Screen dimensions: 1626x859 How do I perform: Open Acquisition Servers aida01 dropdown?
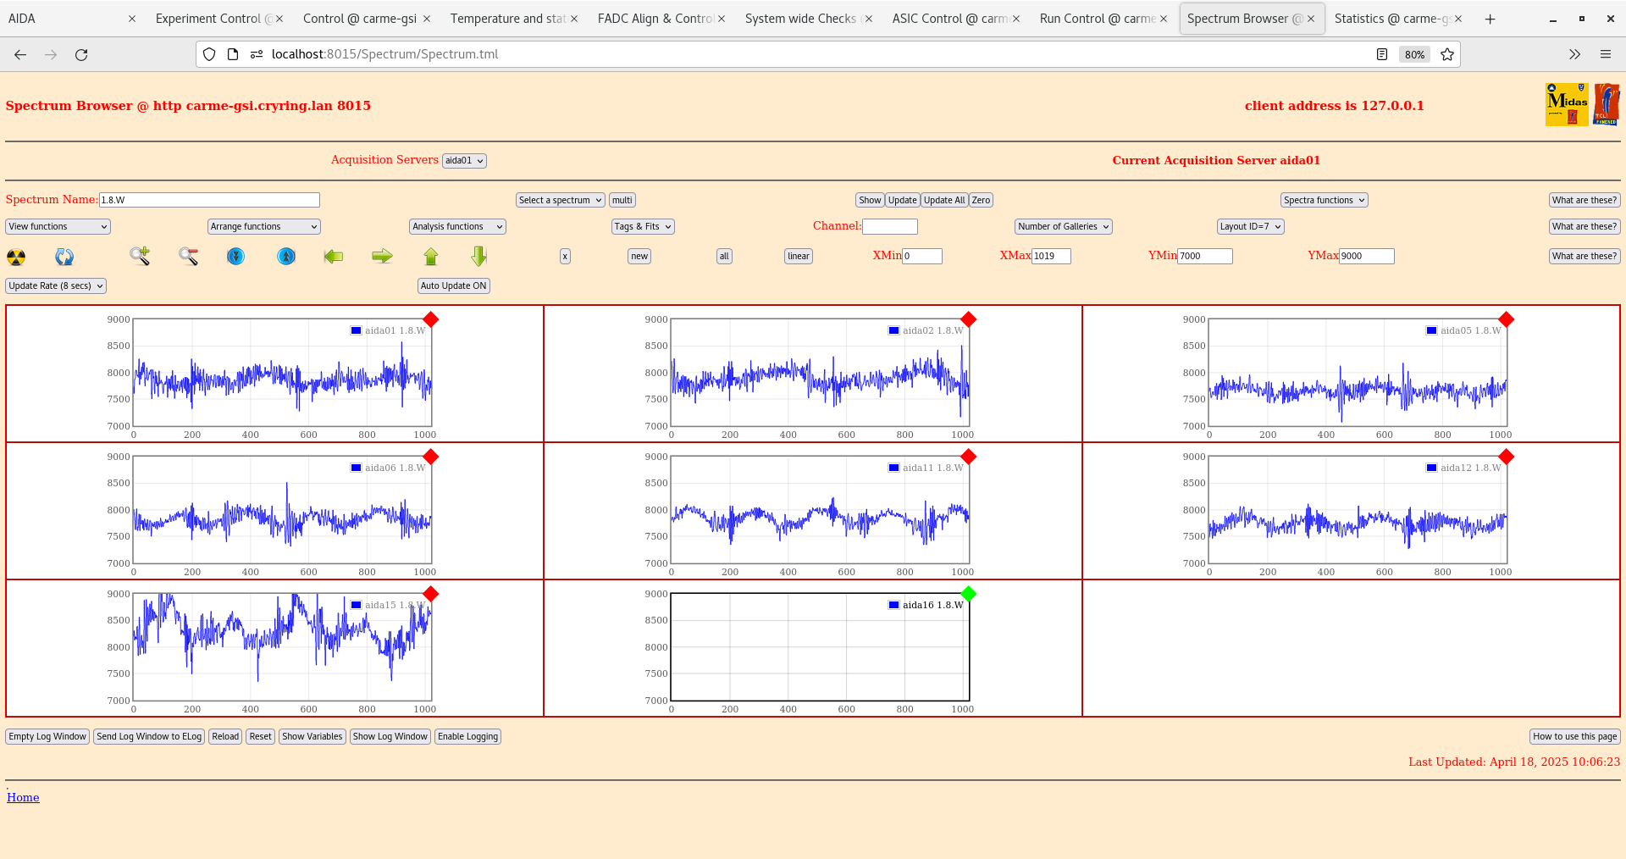(x=464, y=160)
